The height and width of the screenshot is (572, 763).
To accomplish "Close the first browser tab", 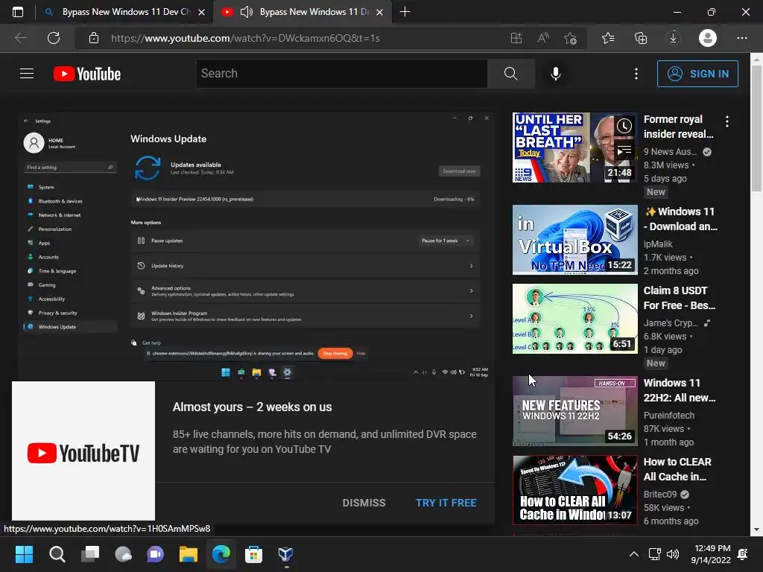I will (201, 12).
